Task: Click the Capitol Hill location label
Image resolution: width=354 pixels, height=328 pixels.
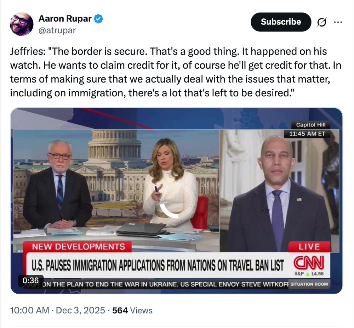Action: (x=311, y=125)
